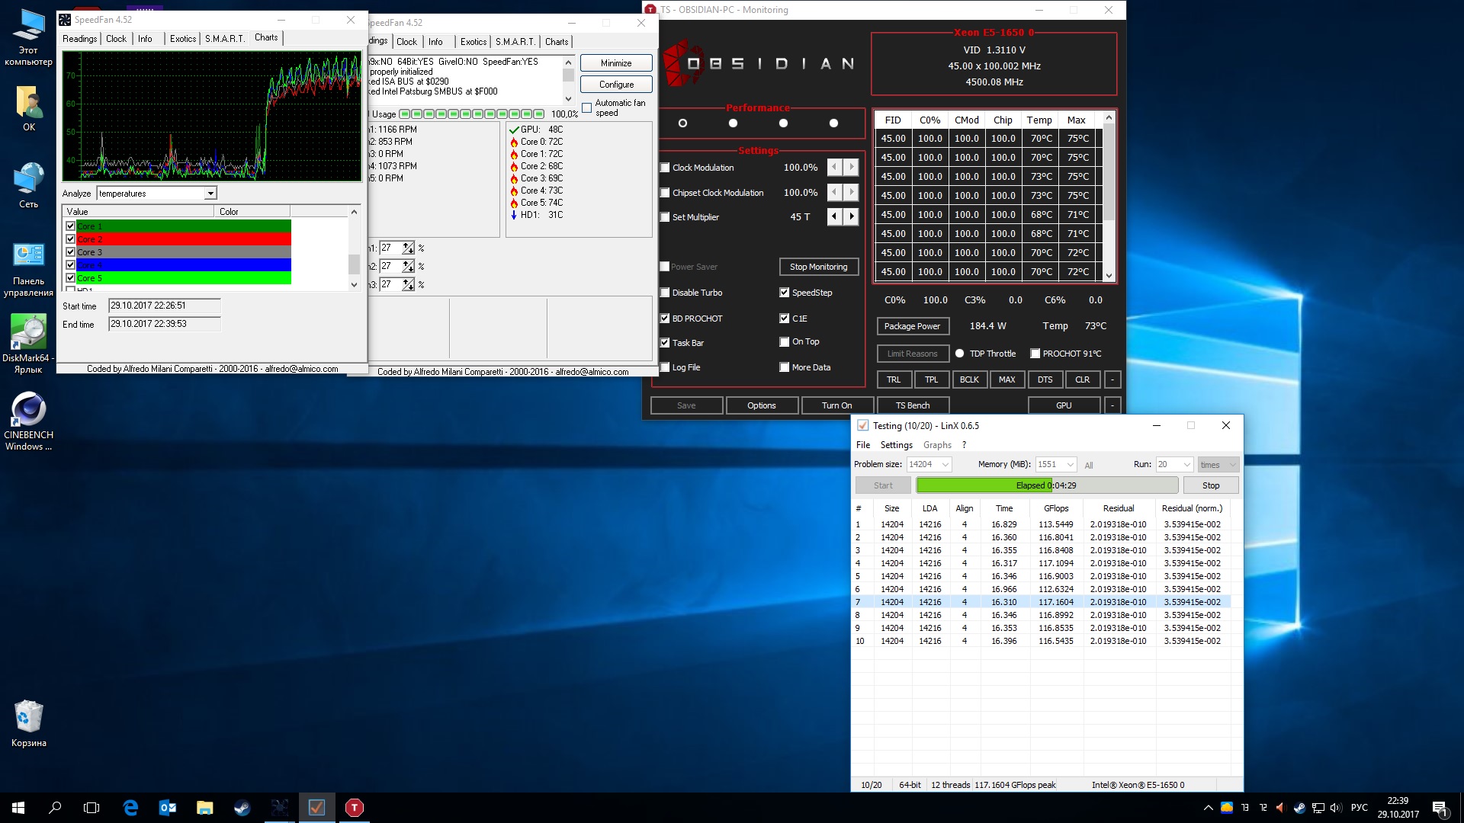
Task: Click the LinX taskbar icon
Action: click(316, 808)
